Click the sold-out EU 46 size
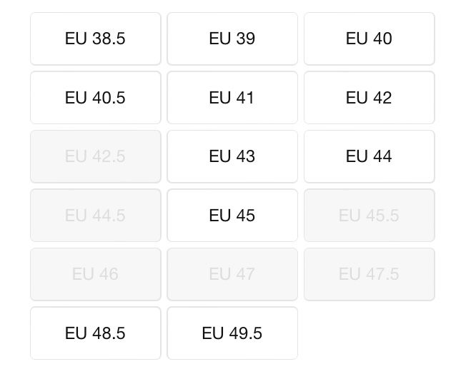This screenshot has width=466, height=374. pyautogui.click(x=95, y=274)
